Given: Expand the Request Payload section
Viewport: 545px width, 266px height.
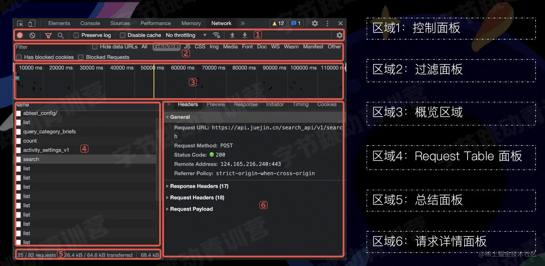Looking at the screenshot, I should (x=167, y=209).
